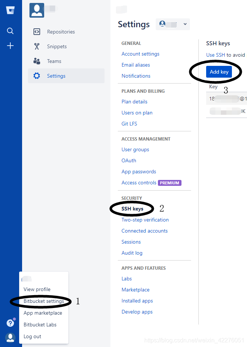247x347 pixels.
Task: Click the PREMIUM badge
Action: tap(170, 183)
